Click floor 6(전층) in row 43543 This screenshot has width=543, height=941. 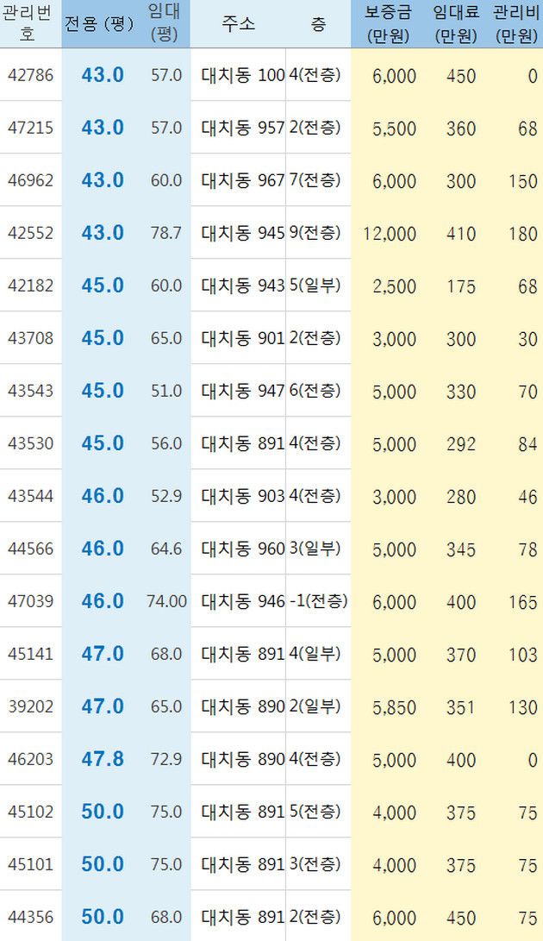[x=315, y=391]
